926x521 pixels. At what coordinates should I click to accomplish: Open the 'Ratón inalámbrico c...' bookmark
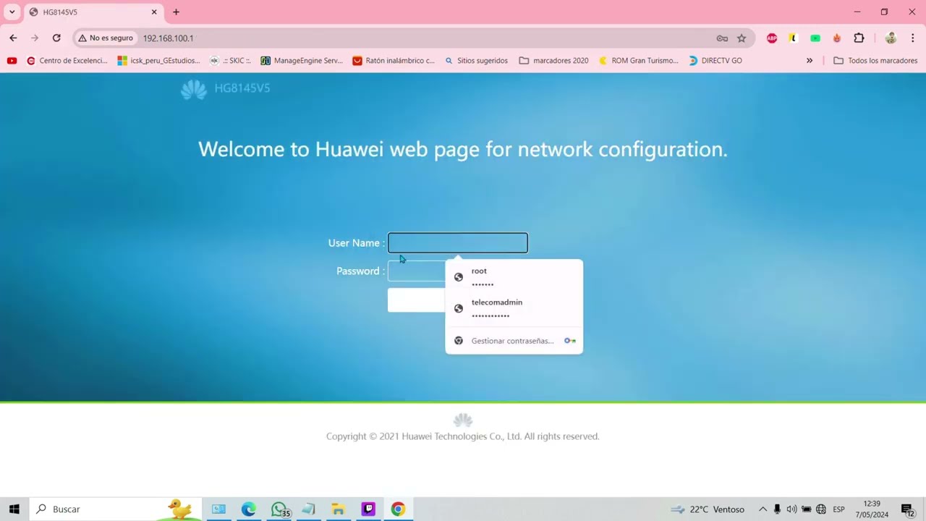pyautogui.click(x=394, y=61)
